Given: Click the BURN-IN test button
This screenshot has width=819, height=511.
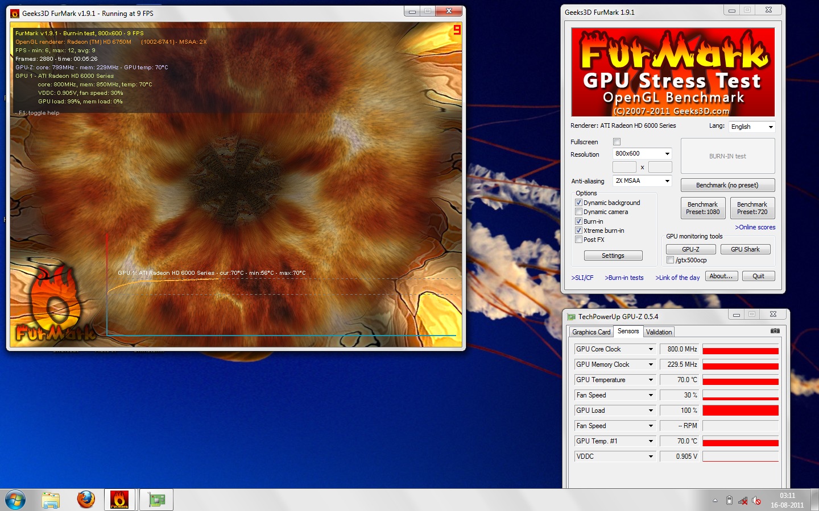Looking at the screenshot, I should point(728,156).
